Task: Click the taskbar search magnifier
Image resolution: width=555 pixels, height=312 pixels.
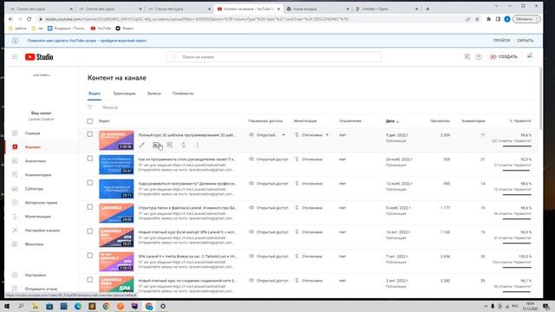Action: [x=21, y=306]
